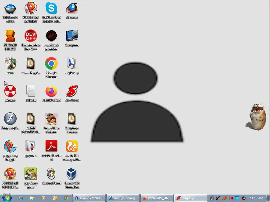Click UC Browser quick launch icon in taskbar
270x202 pixels.
[55, 198]
